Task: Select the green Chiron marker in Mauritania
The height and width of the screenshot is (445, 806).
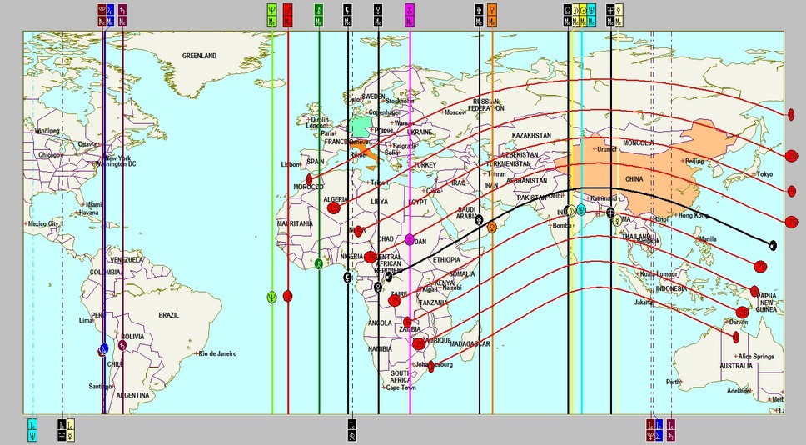Action: click(x=319, y=262)
